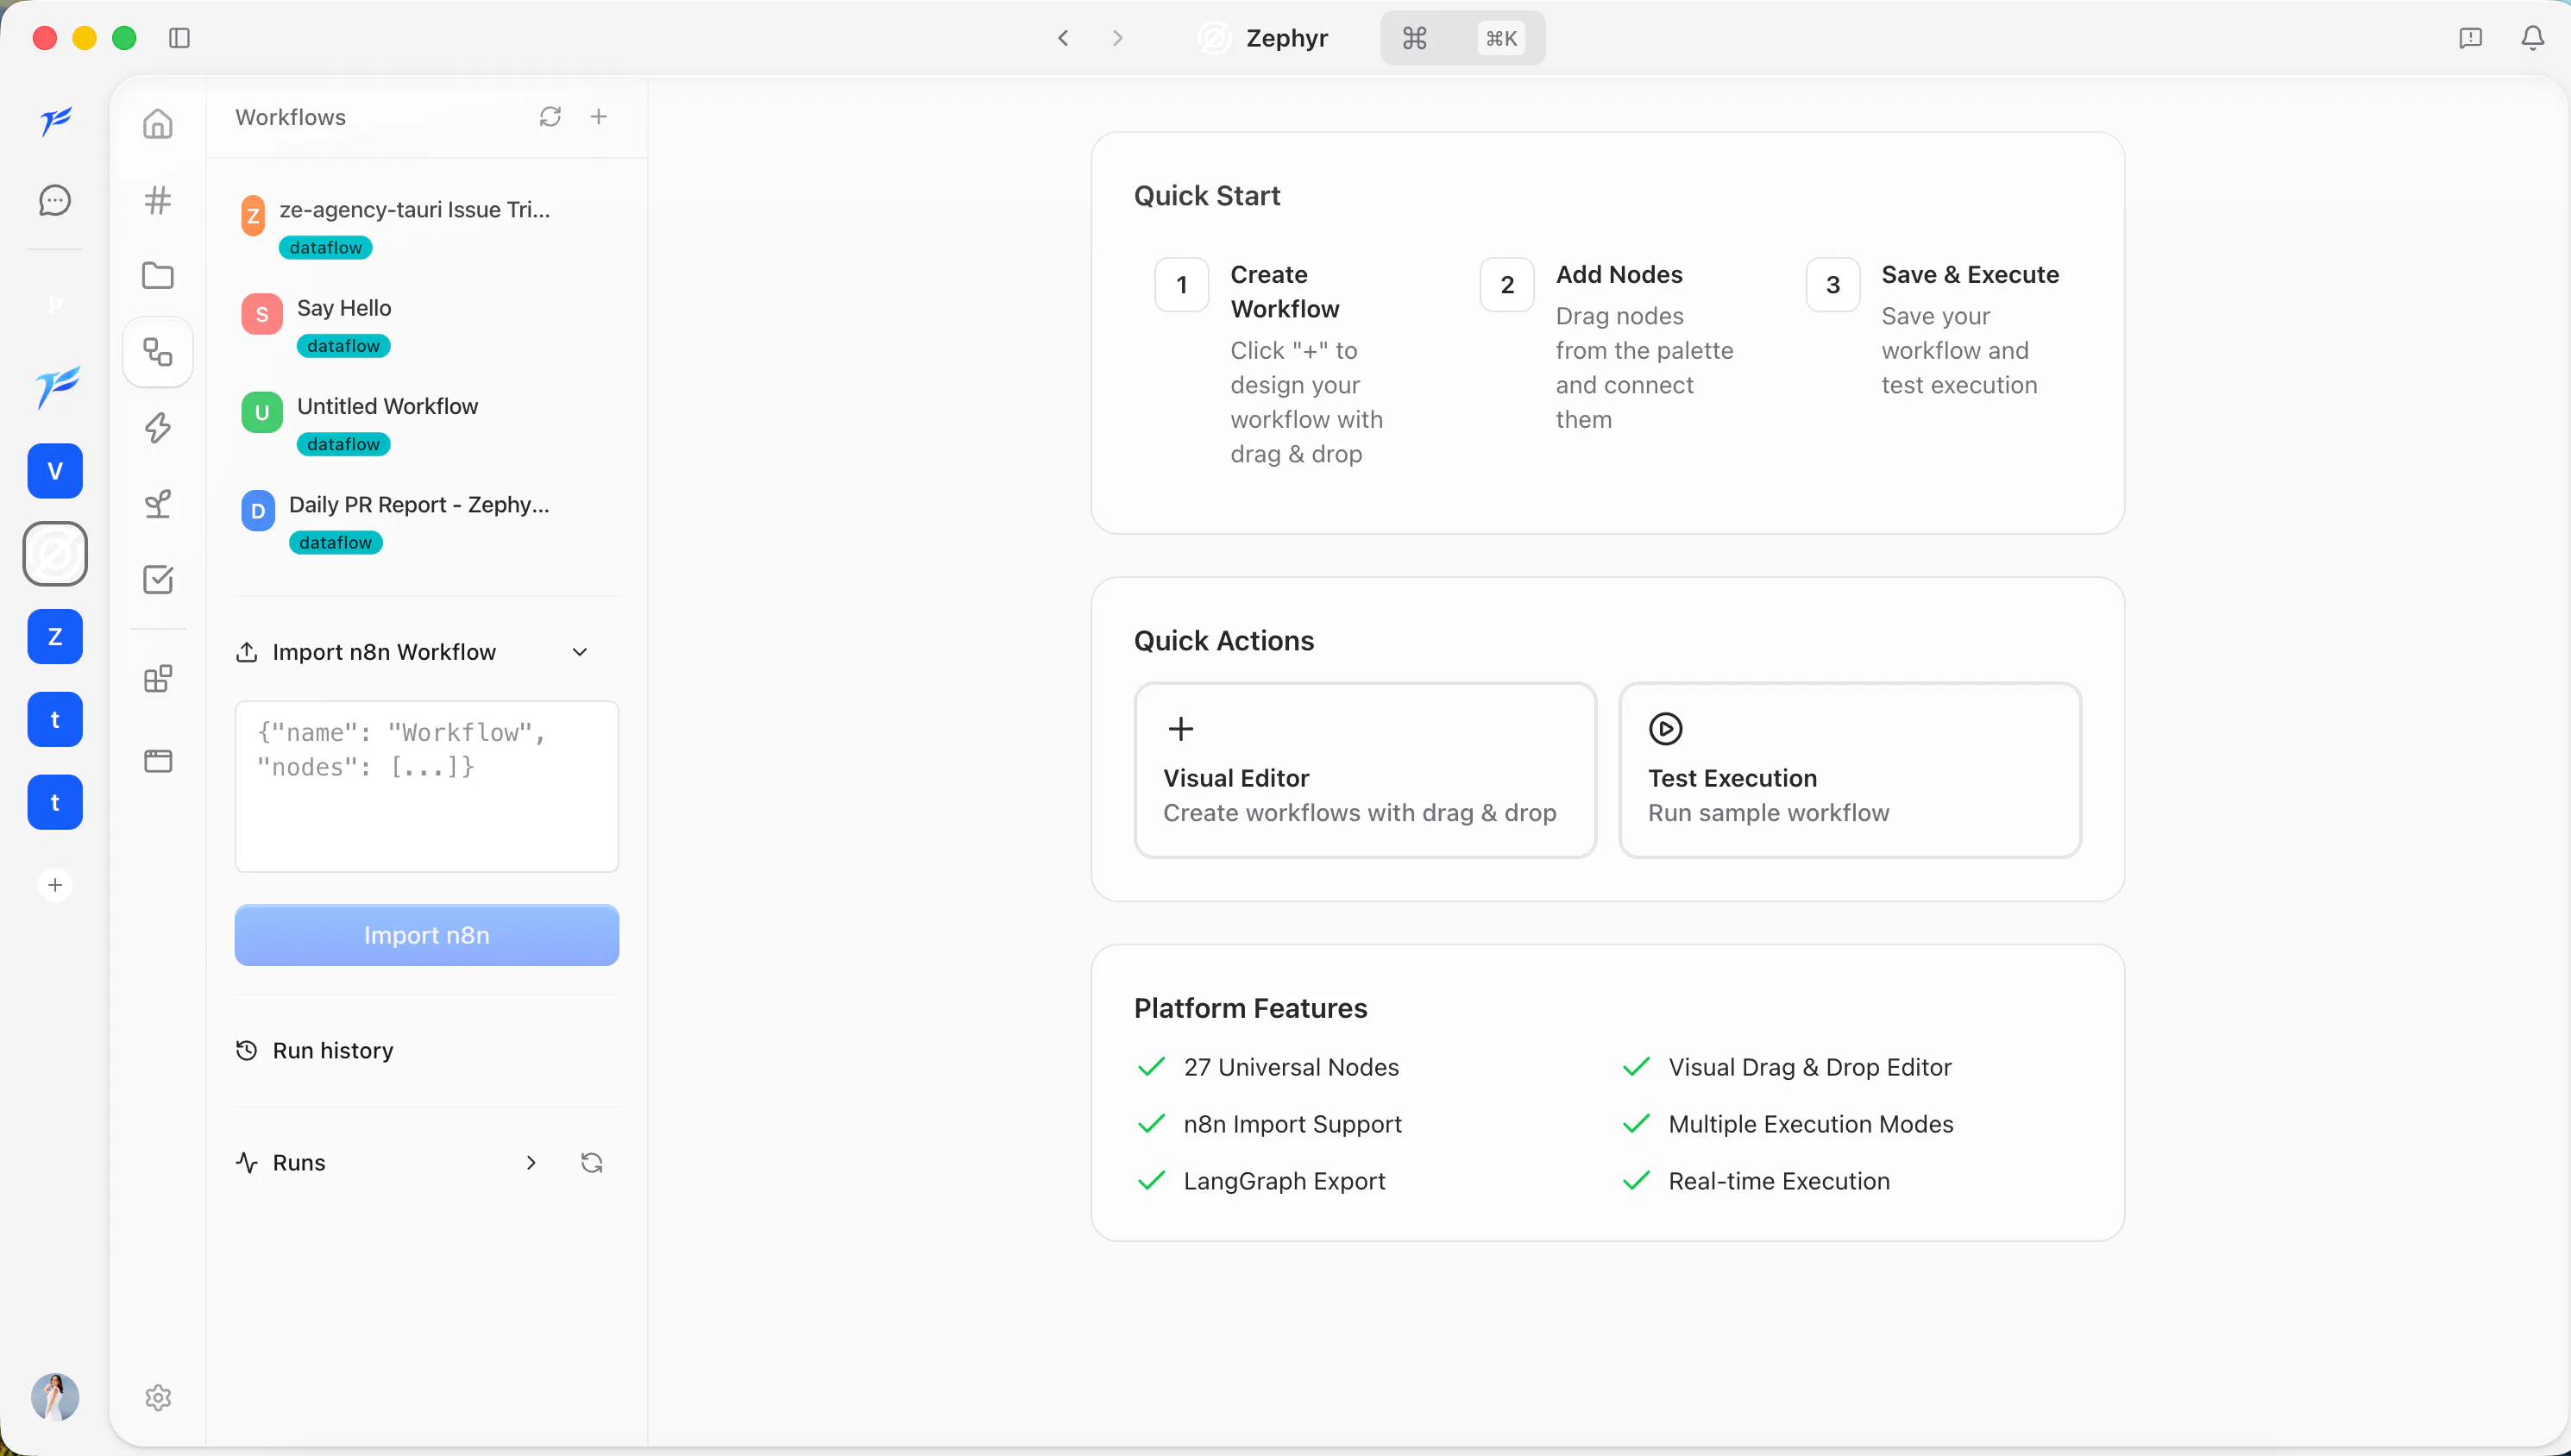
Task: Open the Say Hello workflow
Action: 426,325
